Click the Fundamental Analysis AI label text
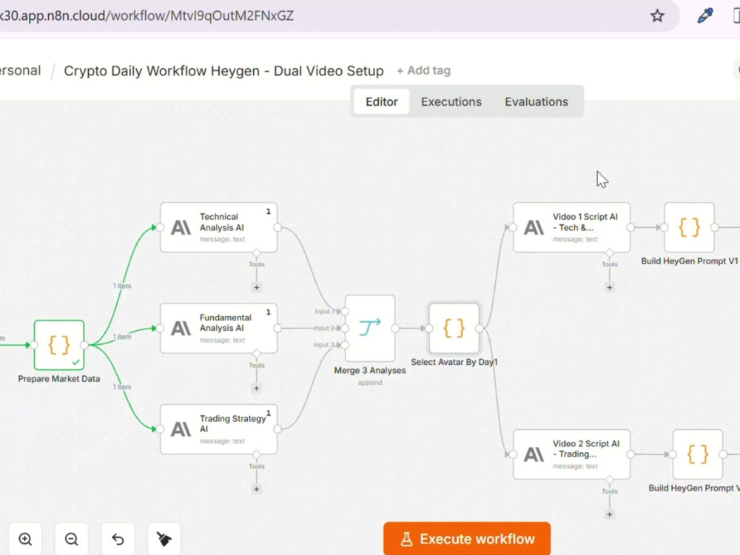 pyautogui.click(x=225, y=323)
